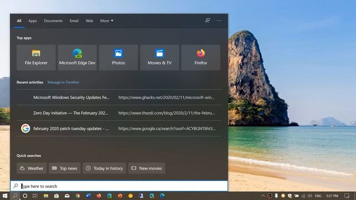Show hidden system tray icons
Screen dimensions: 356x200
tap(263, 196)
